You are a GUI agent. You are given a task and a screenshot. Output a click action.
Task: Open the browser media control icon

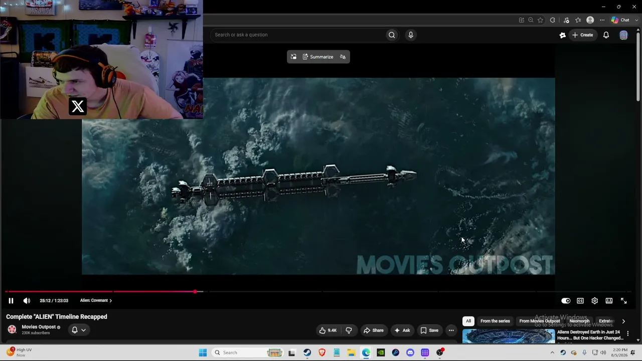566,20
